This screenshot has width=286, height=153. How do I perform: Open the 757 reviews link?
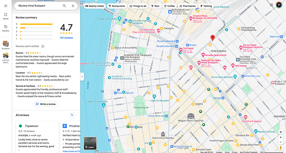[66, 38]
